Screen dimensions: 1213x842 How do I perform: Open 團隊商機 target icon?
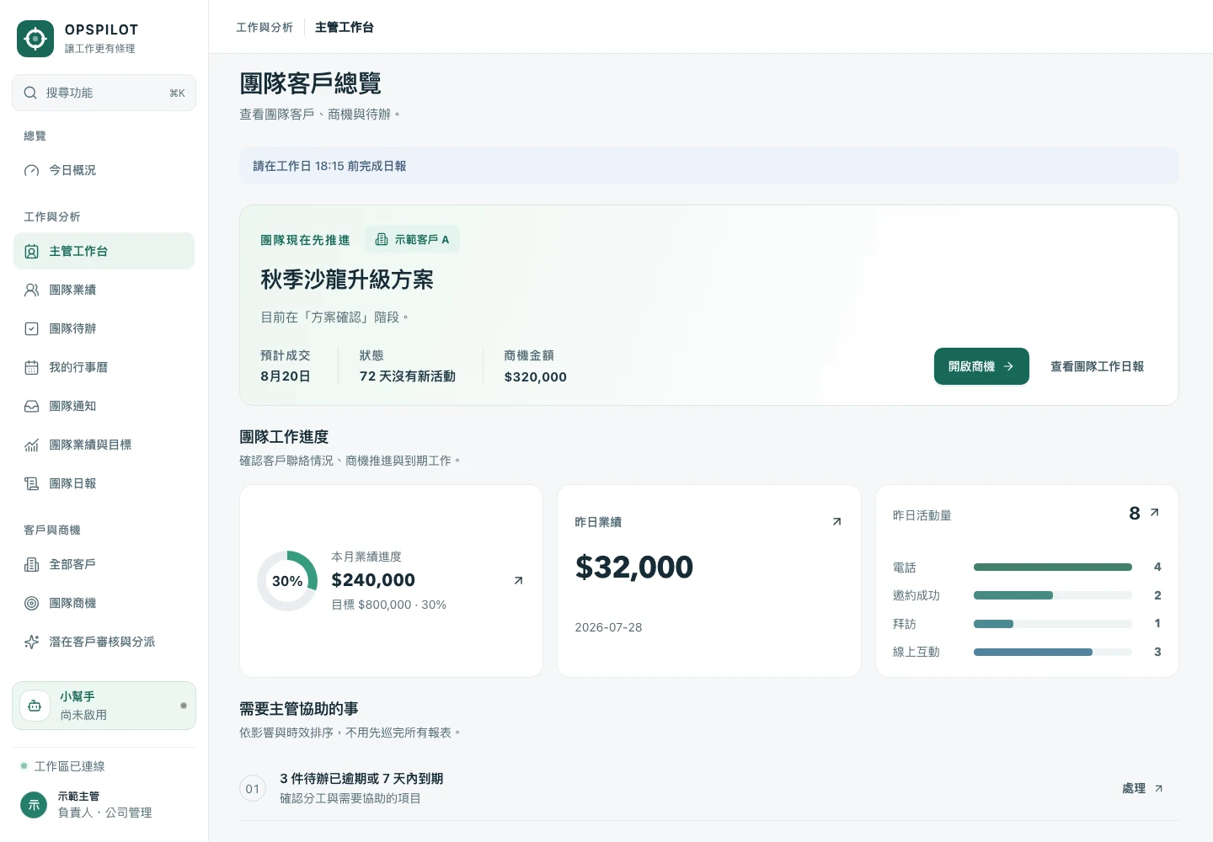31,603
